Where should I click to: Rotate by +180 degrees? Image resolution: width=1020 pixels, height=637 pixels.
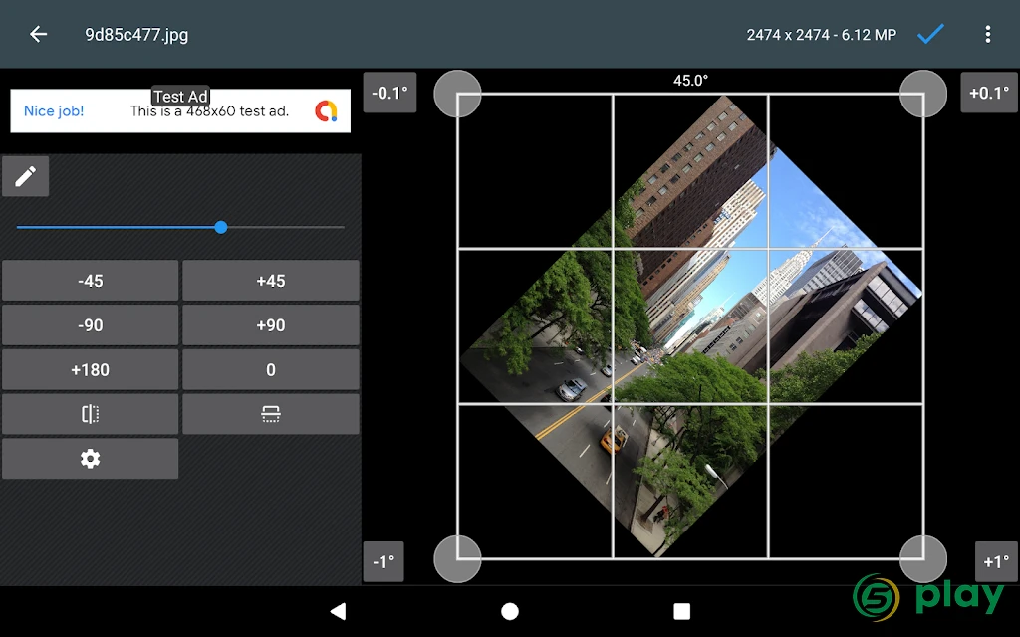pyautogui.click(x=91, y=370)
